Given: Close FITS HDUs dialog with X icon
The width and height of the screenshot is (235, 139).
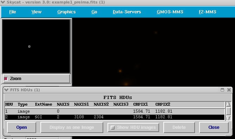Looking at the screenshot, I should (x=229, y=90).
